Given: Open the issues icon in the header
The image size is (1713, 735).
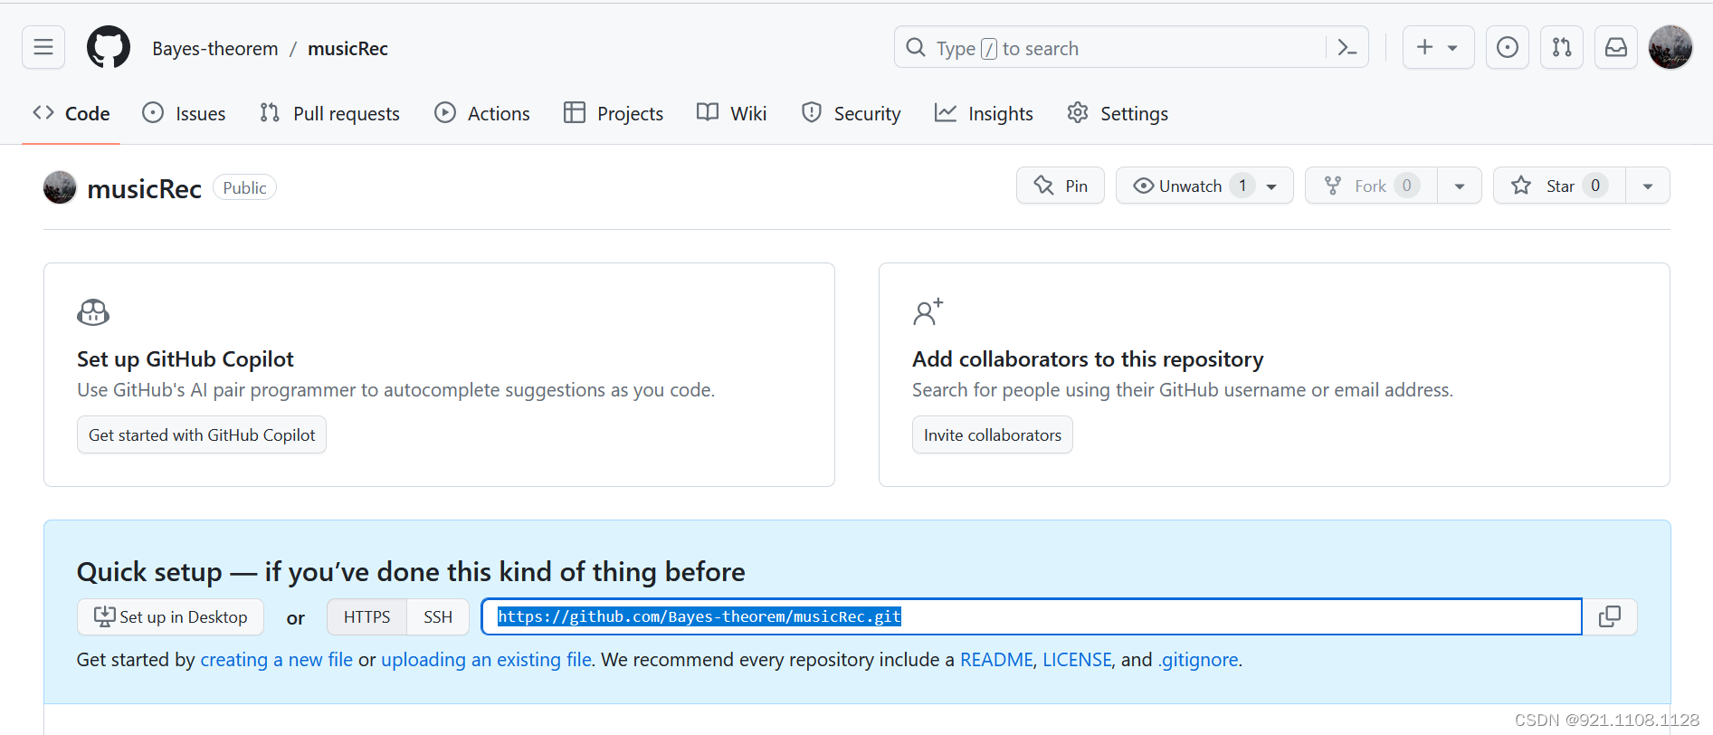Looking at the screenshot, I should [x=1508, y=47].
